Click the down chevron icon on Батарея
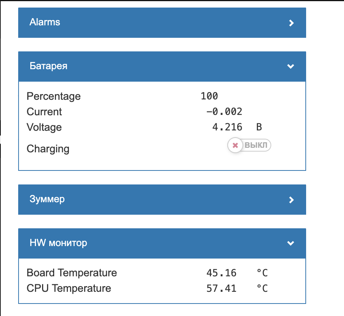Image resolution: width=344 pixels, height=316 pixels. 291,67
